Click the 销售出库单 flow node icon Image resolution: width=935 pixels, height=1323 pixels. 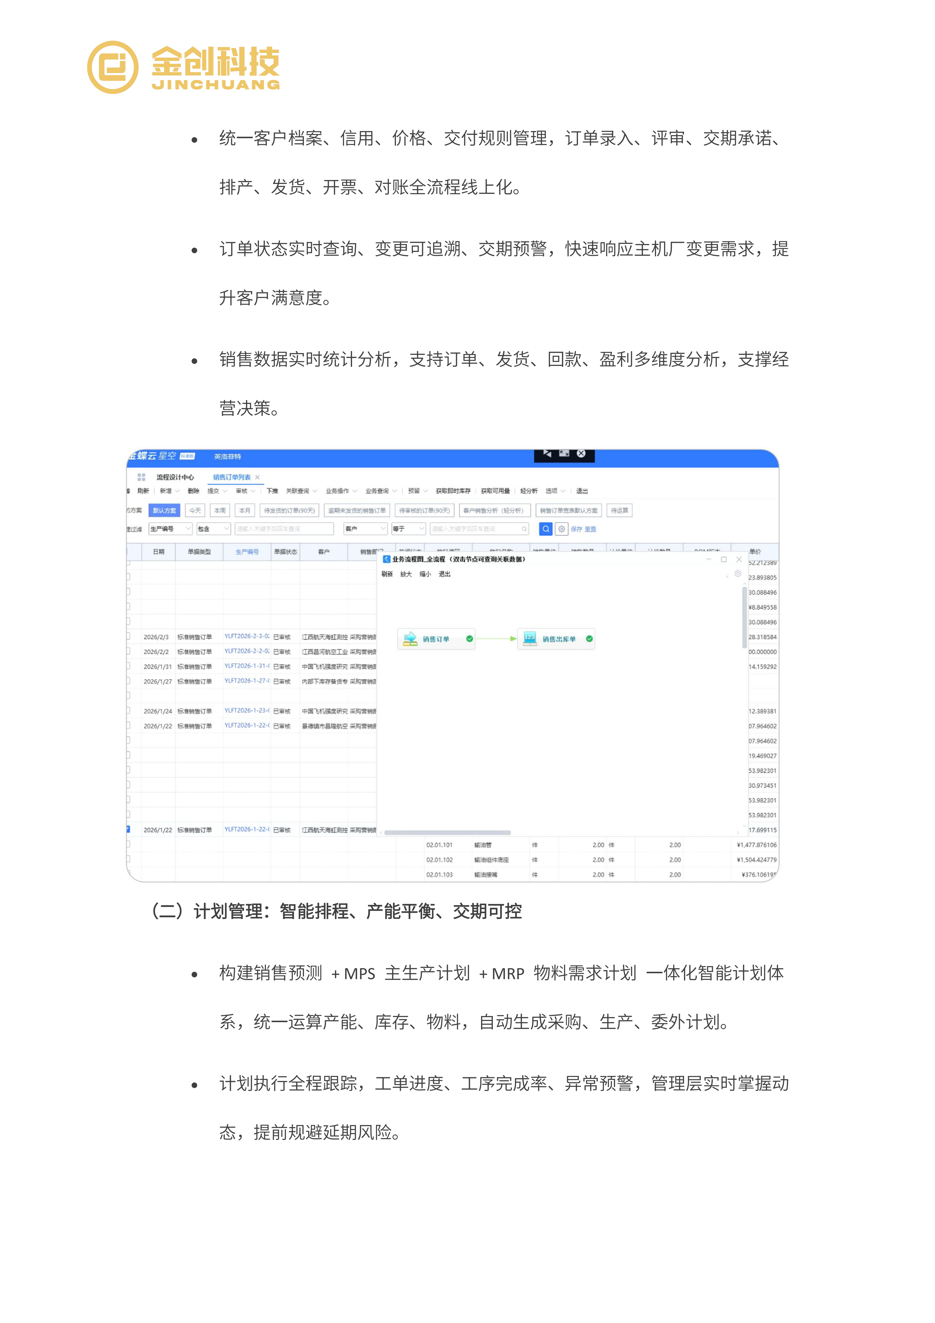pyautogui.click(x=530, y=639)
